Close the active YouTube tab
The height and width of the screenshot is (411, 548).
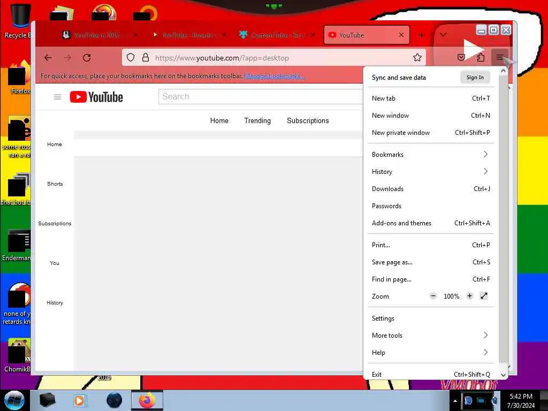pos(401,35)
